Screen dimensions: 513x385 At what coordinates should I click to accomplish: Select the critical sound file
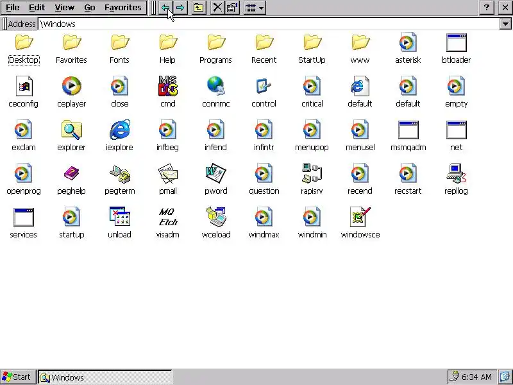coord(312,86)
